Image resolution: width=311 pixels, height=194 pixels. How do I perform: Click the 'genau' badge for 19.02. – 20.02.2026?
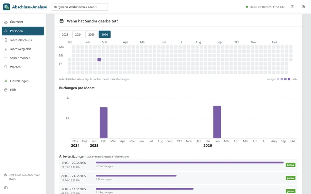click(290, 165)
